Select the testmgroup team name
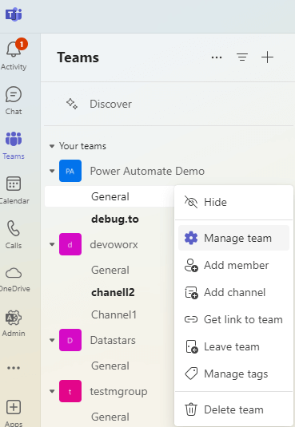The width and height of the screenshot is (295, 427). (118, 392)
